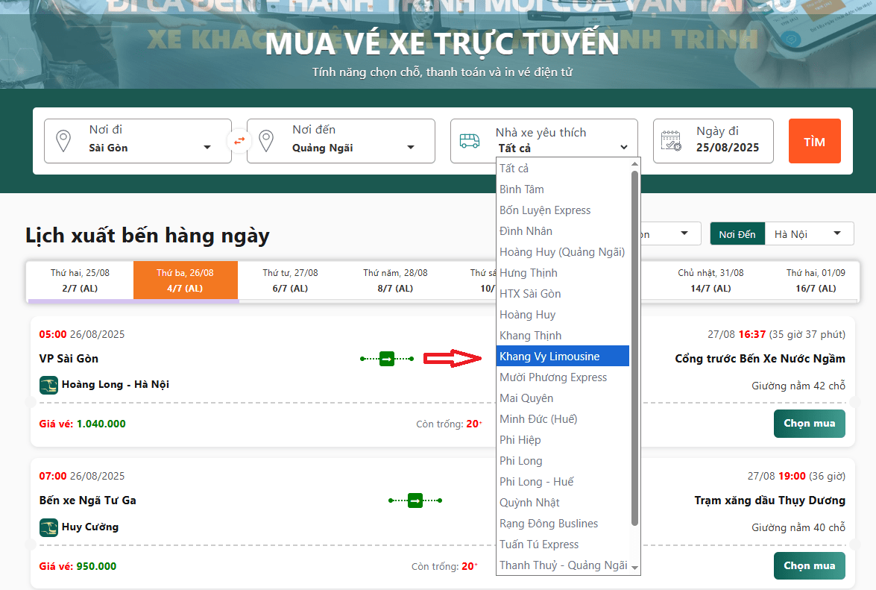Select the Thứ hai, 25/08 date tab
Screen dimensions: 876x590
click(80, 280)
